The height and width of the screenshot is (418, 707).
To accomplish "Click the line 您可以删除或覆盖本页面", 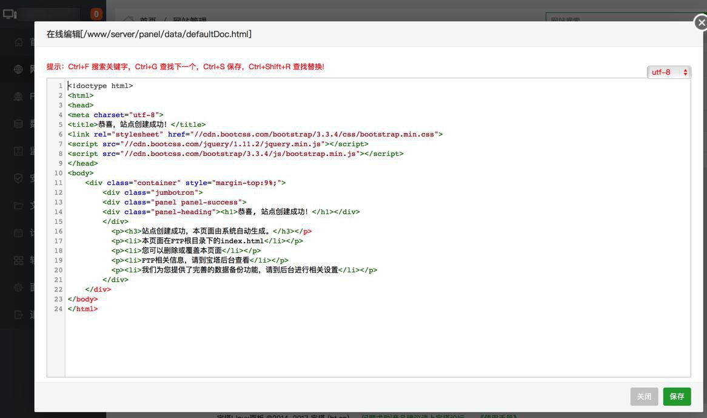I will tap(186, 251).
